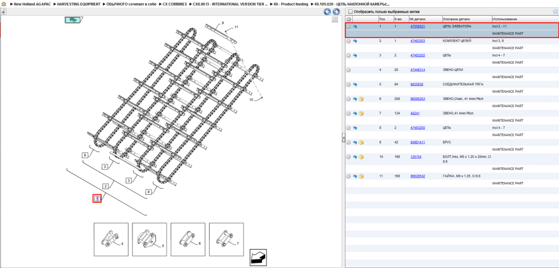Add ГАЙКА M8 row using its plus icon

click(x=349, y=176)
